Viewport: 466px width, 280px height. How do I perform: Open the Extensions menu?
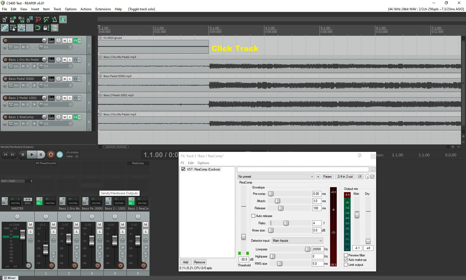pos(103,9)
